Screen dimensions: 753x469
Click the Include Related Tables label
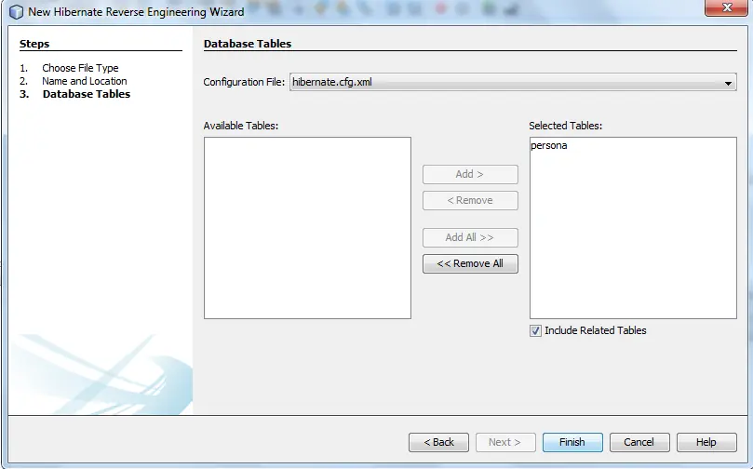coord(596,330)
